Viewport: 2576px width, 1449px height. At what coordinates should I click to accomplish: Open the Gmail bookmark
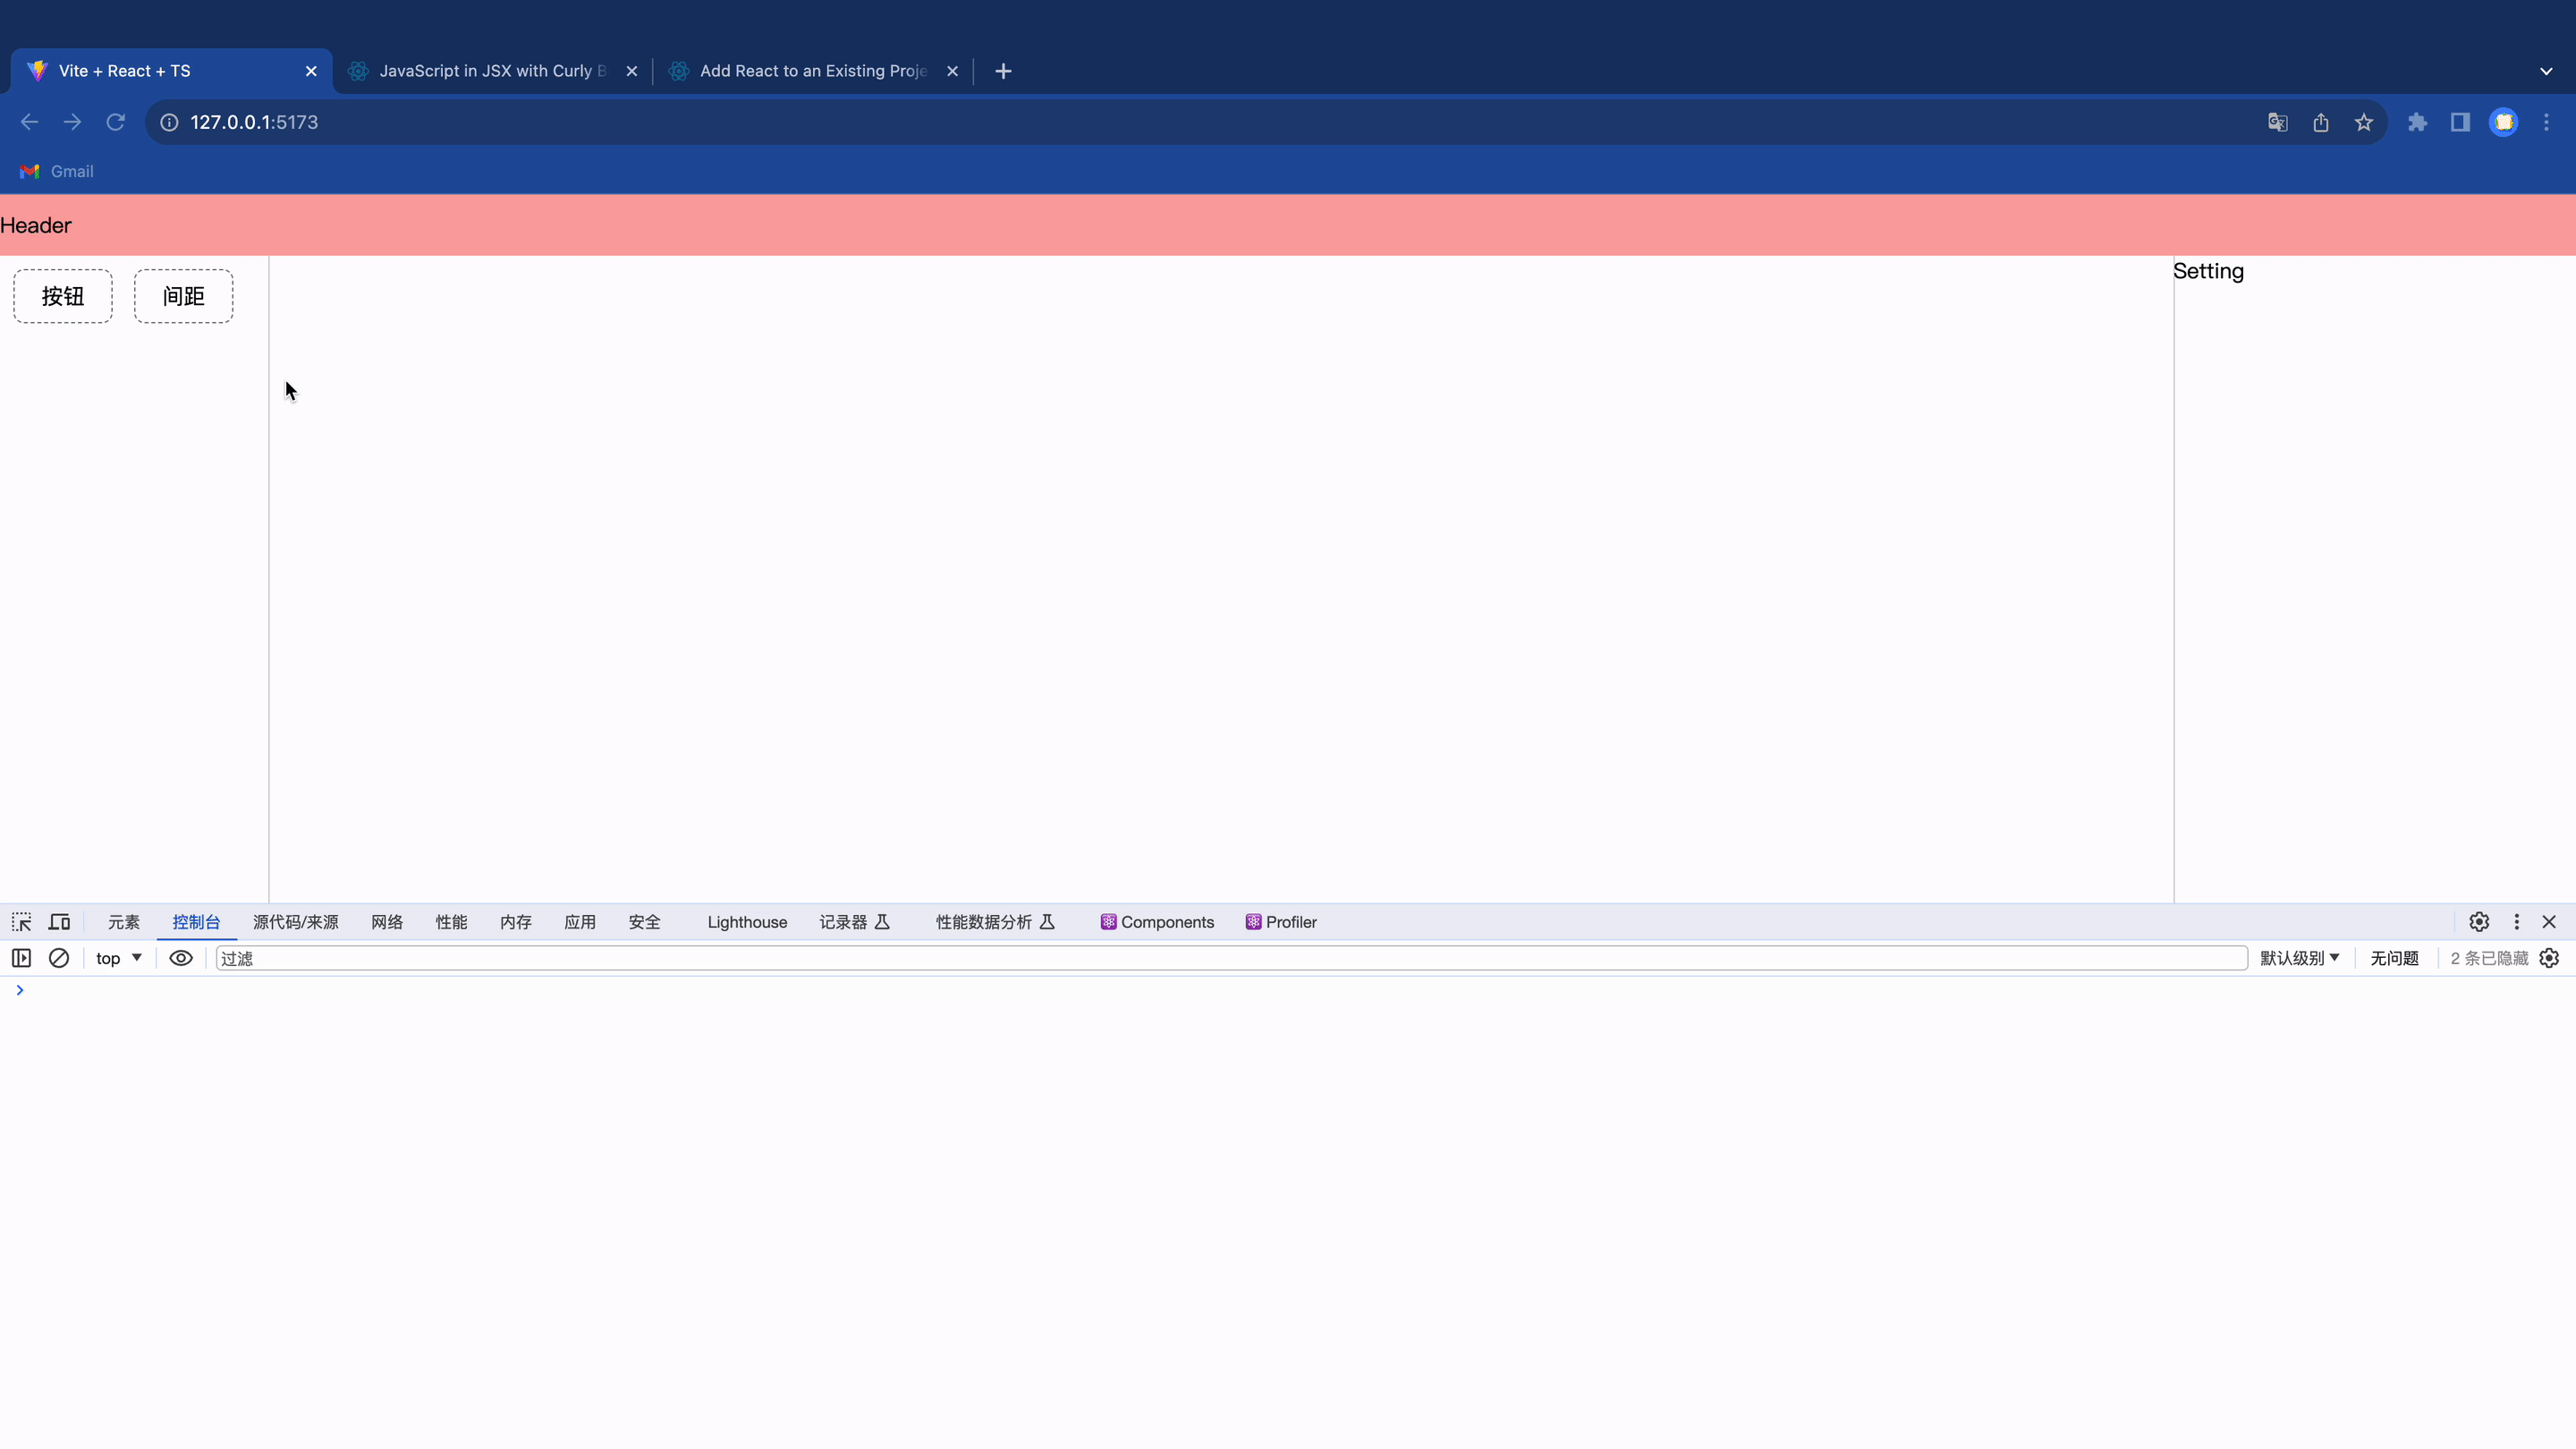57,171
